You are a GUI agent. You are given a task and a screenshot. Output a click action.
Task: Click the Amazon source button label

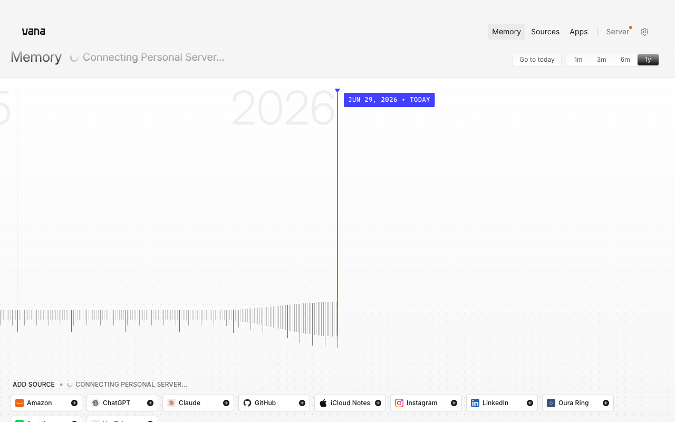(40, 403)
